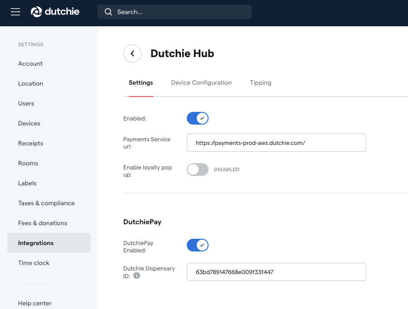Click the DutchiePay section heading
This screenshot has width=408, height=309.
pos(142,222)
